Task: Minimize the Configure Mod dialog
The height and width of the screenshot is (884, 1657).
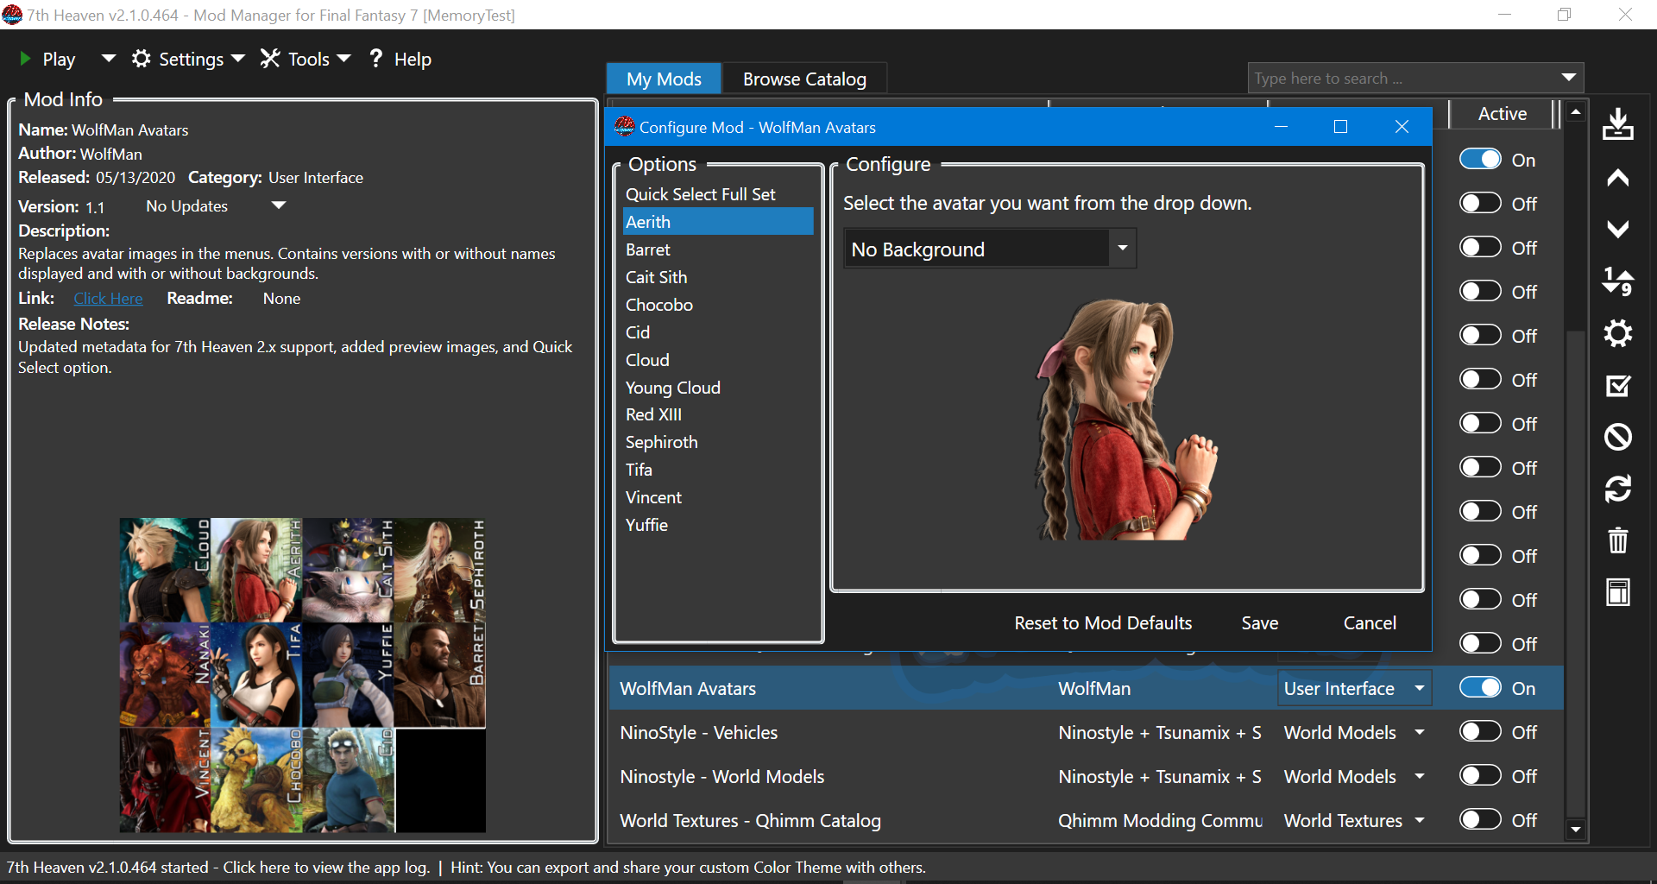Action: coord(1281,127)
